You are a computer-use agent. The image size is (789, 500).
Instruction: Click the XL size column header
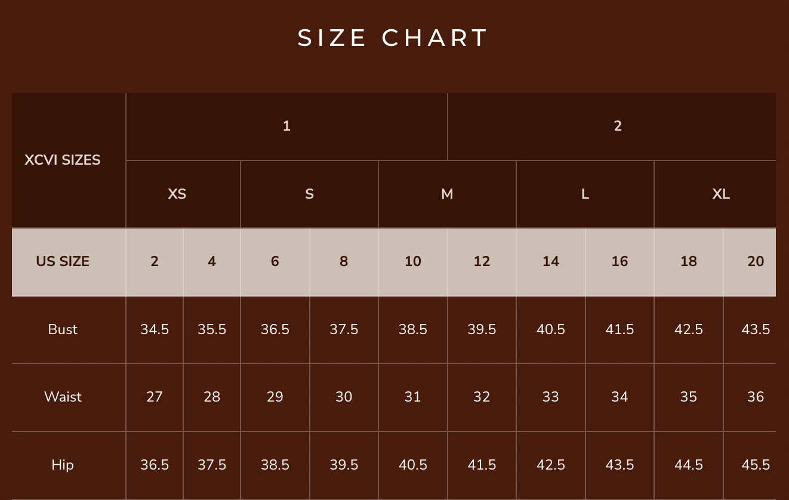click(x=715, y=194)
